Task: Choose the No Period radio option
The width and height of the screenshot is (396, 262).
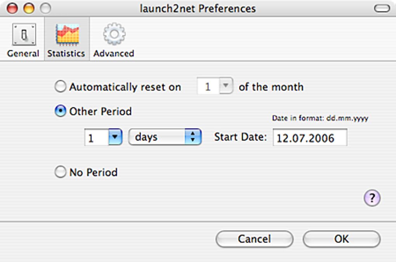Action: pos(60,172)
